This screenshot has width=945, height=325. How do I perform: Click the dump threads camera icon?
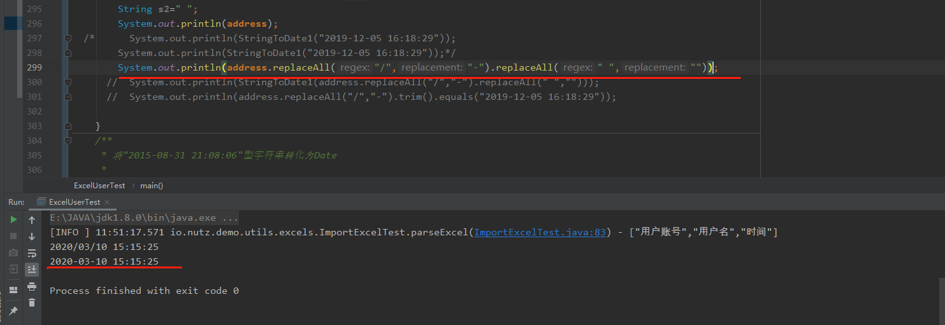pyautogui.click(x=13, y=252)
